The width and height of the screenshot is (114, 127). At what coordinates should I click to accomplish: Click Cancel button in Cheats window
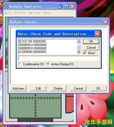[x=78, y=88]
